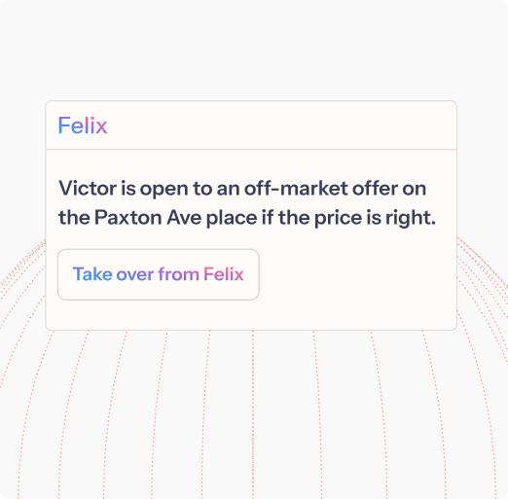Select the Felix name in card header
This screenshot has height=499, width=508.
pos(83,125)
